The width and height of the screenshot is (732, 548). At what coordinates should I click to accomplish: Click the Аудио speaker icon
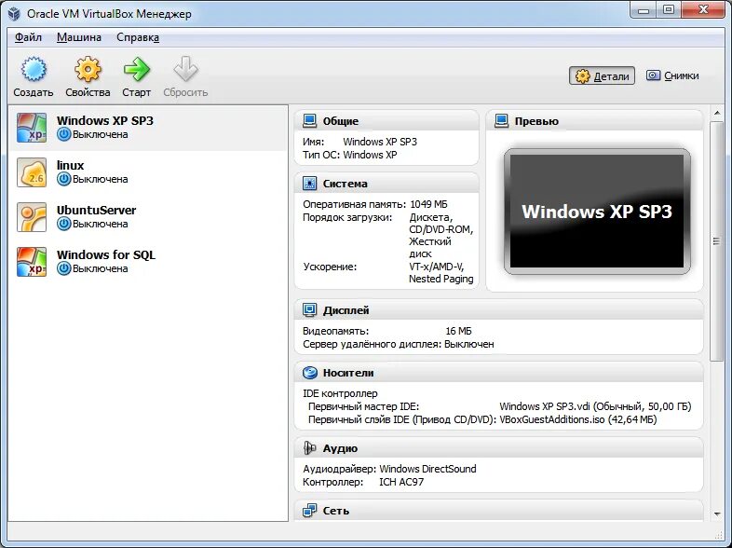pyautogui.click(x=309, y=448)
